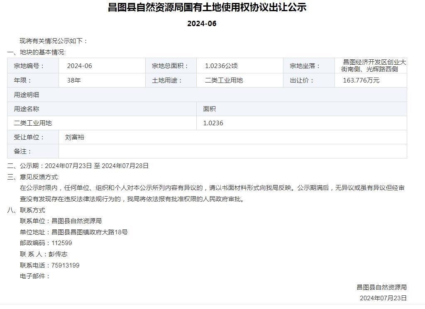This screenshot has width=425, height=309.
Task: Click the 受让单位 label cell
Action: pyautogui.click(x=33, y=137)
